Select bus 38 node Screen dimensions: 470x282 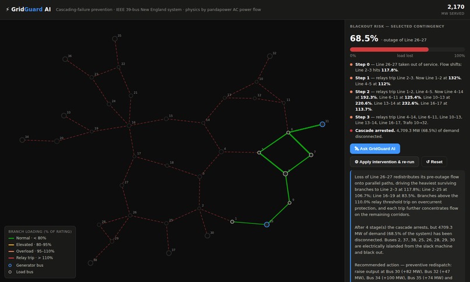pos(90,263)
